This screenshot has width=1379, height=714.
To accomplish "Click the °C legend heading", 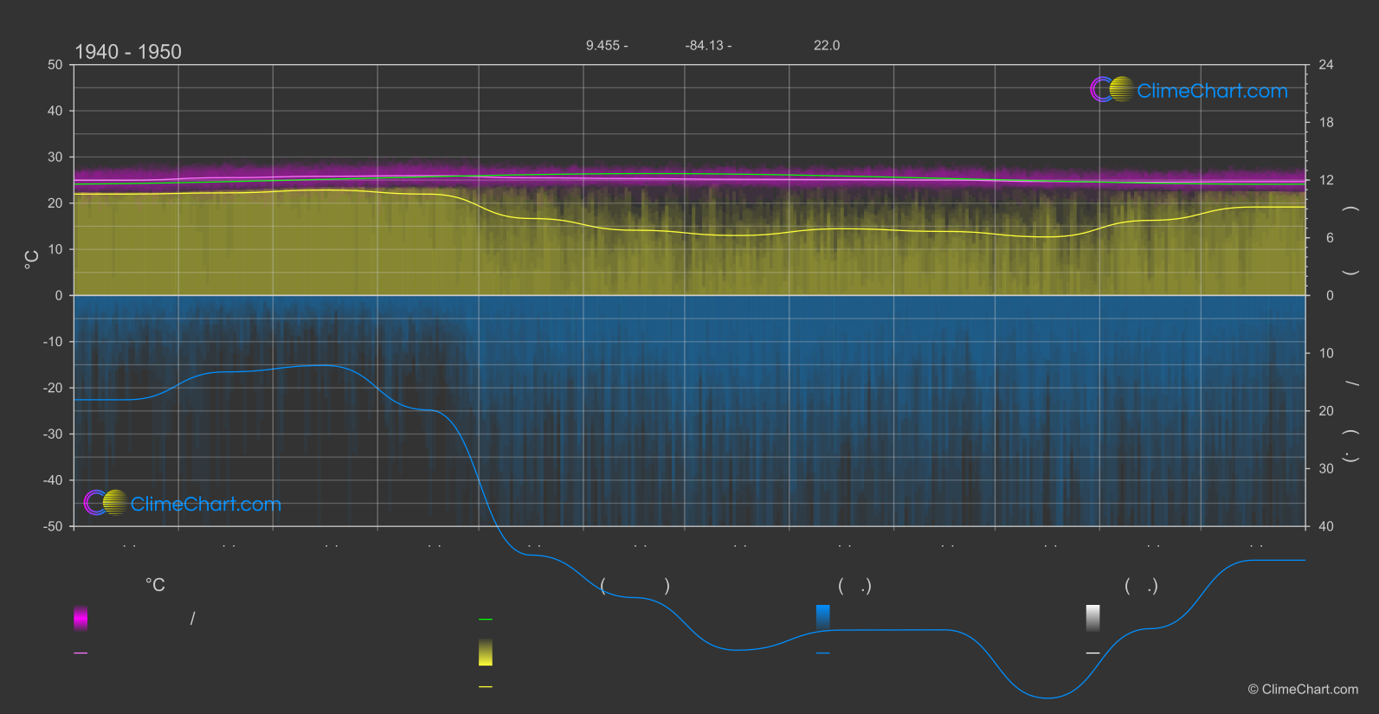I will 155,585.
